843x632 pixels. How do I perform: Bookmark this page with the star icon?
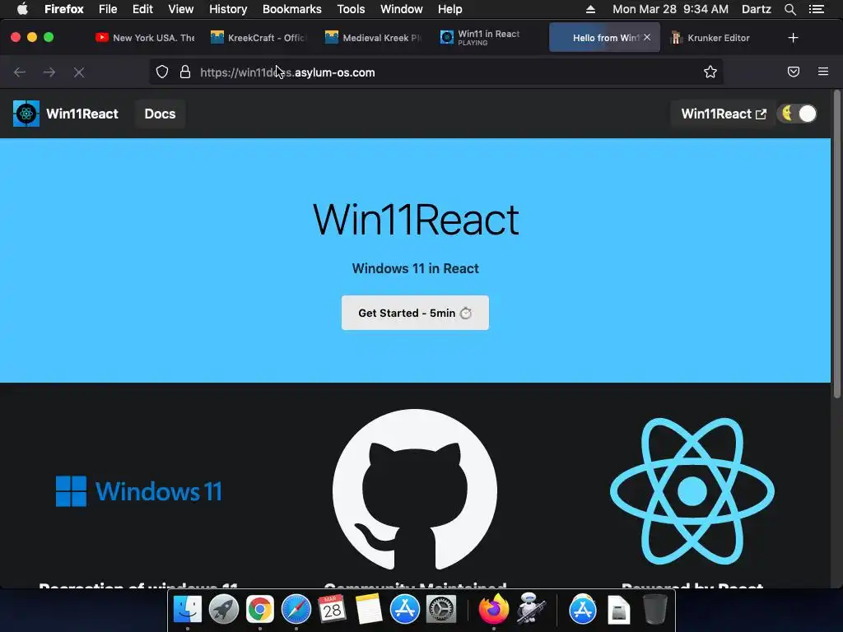pyautogui.click(x=710, y=72)
